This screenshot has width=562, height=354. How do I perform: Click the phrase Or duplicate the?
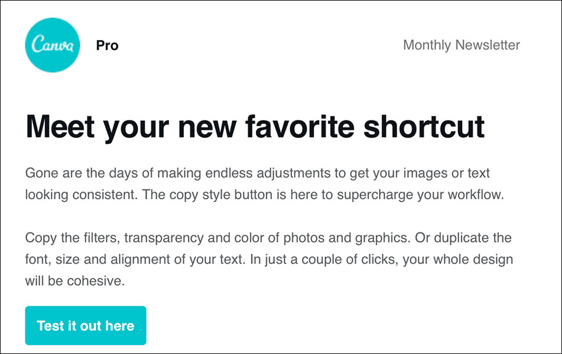click(x=463, y=238)
